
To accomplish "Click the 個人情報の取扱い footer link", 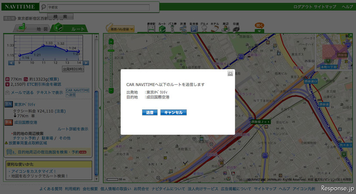I will pos(116,189).
